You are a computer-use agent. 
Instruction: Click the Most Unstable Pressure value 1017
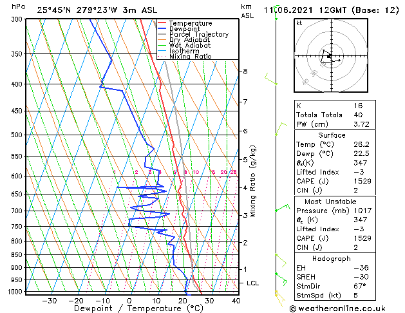(363, 211)
